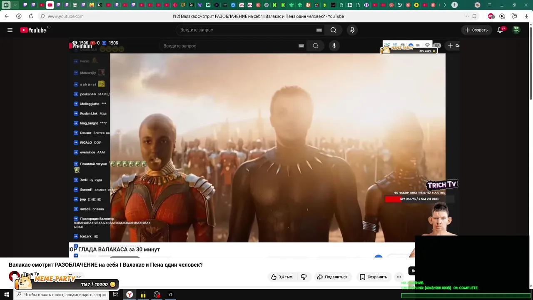533x300 pixels.
Task: Open the yellow bars app on the taskbar
Action: click(x=143, y=295)
